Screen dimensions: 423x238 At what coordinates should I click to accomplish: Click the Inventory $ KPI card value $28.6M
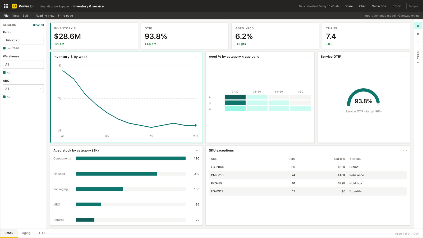click(x=67, y=36)
